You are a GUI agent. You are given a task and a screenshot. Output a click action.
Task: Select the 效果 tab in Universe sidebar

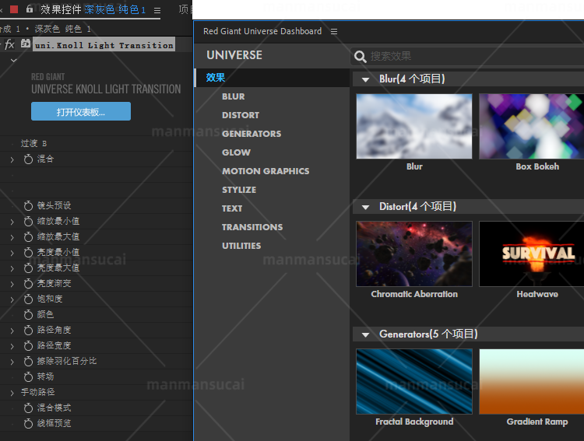click(273, 78)
